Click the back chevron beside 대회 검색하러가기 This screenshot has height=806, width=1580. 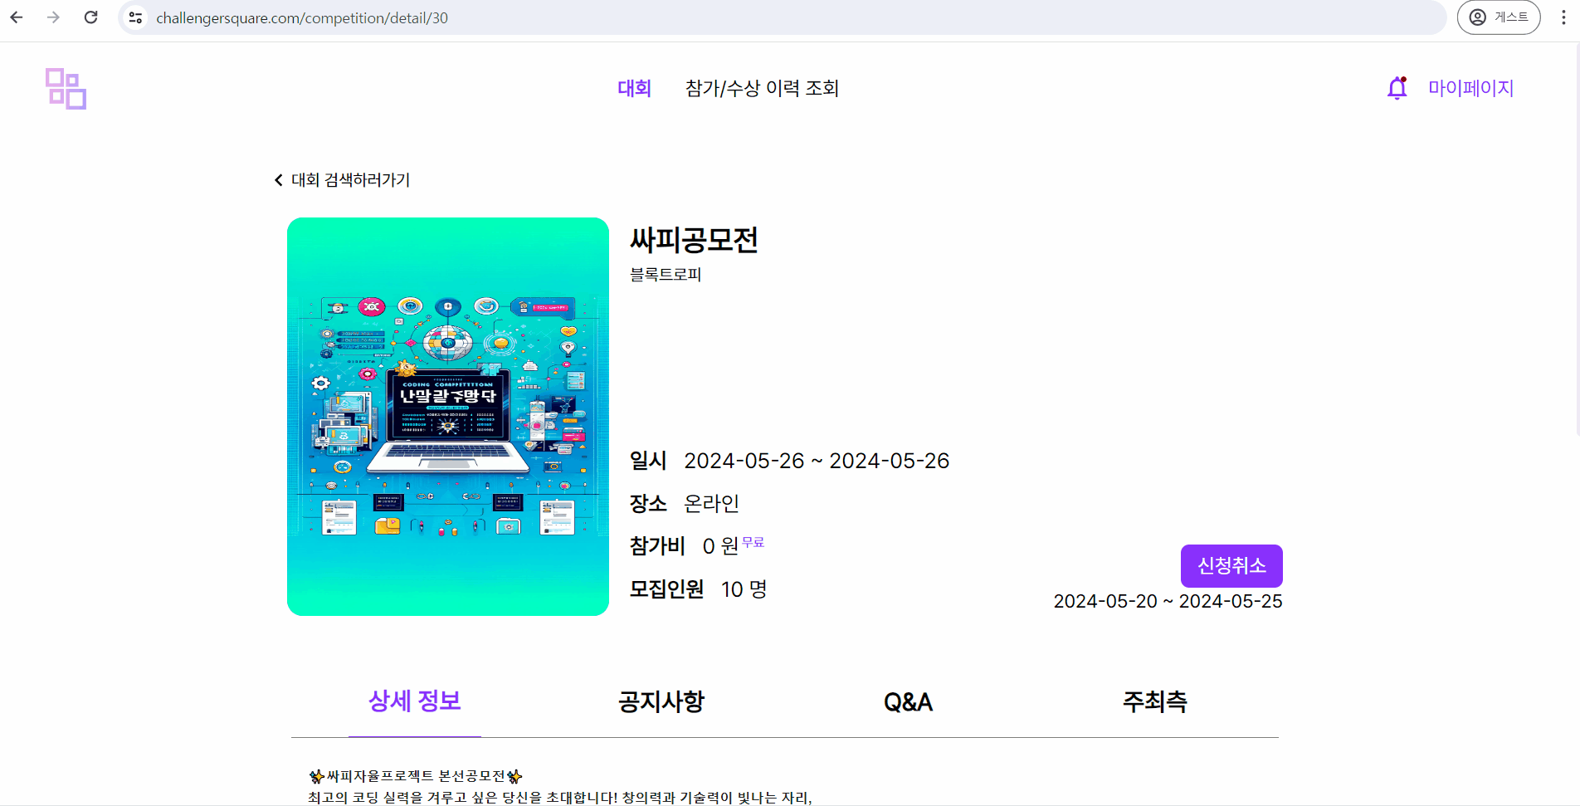(x=279, y=180)
